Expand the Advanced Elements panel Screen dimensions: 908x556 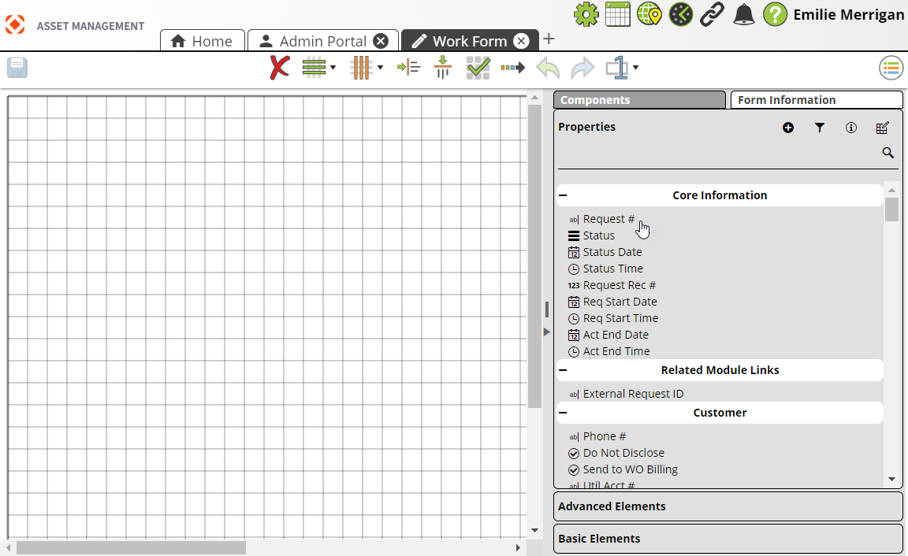point(728,506)
